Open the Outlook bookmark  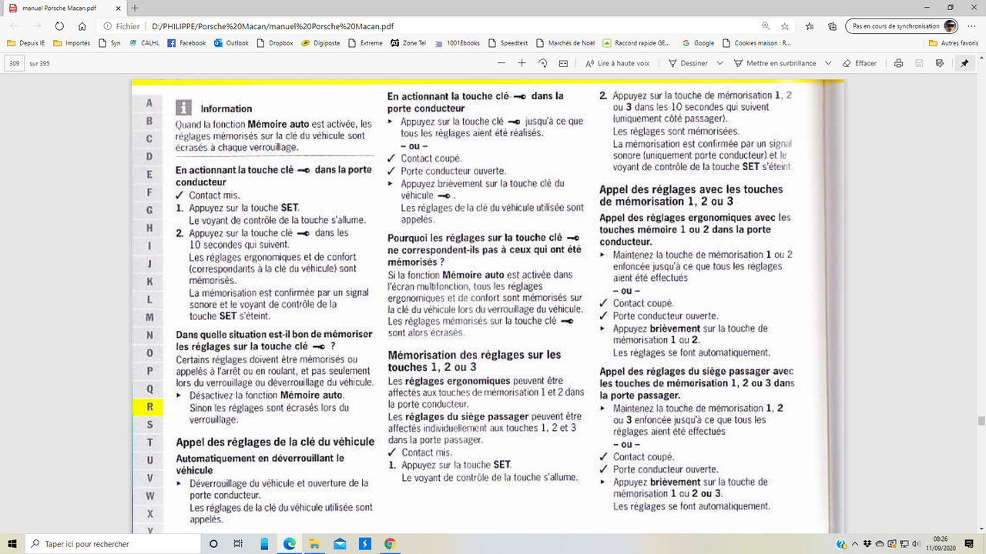coord(231,43)
